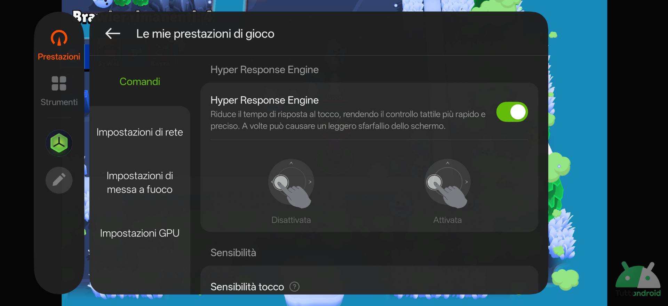668x306 pixels.
Task: Disable the Hyper Response Engine switch
Action: 512,112
